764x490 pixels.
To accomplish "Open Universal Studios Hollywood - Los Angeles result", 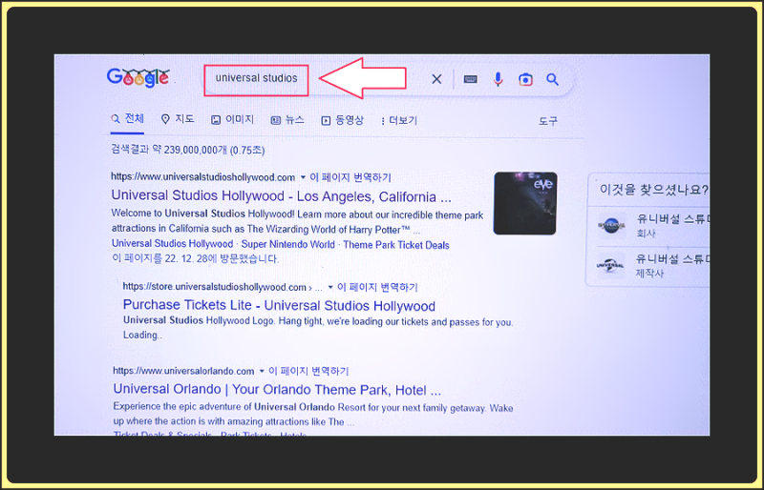I will [x=281, y=196].
